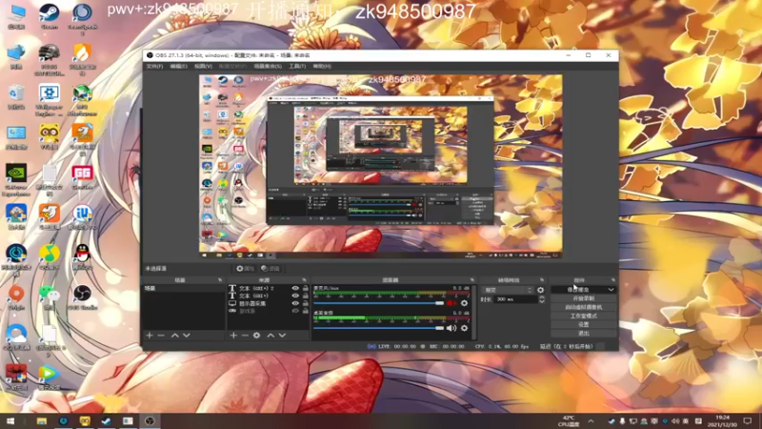This screenshot has height=429, width=762.
Task: Remove selected source with minus icon
Action: [x=245, y=336]
